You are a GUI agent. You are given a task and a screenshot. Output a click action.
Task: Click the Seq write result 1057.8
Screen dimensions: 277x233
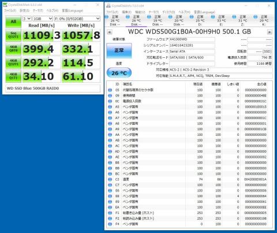[x=81, y=35]
